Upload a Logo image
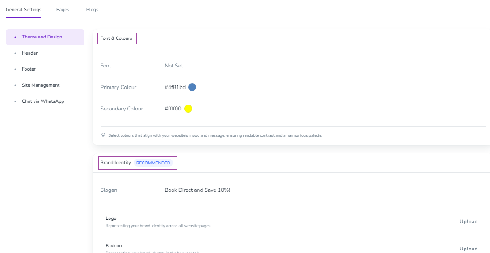The height and width of the screenshot is (253, 490). point(469,222)
